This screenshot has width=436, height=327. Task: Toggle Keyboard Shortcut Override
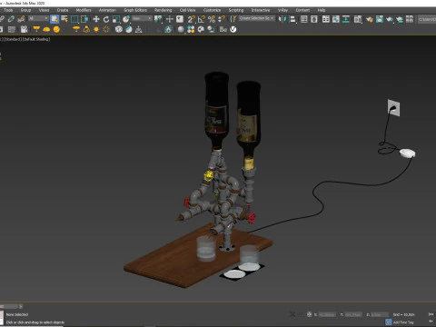point(180,19)
